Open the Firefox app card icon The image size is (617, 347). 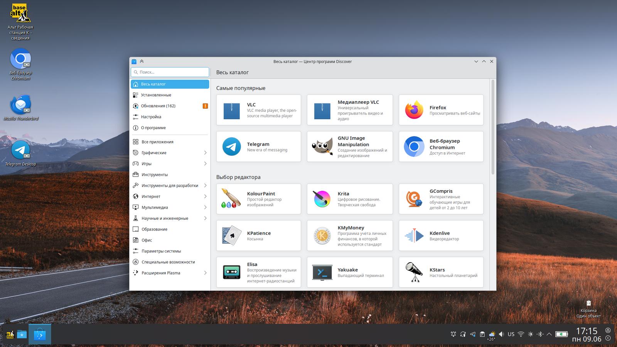[x=414, y=110]
